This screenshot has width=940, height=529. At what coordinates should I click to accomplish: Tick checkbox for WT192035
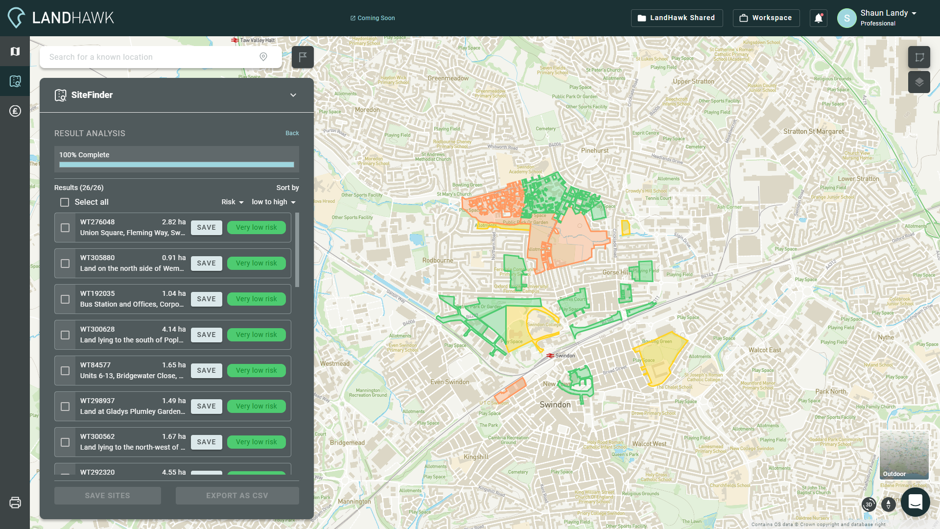tap(65, 299)
